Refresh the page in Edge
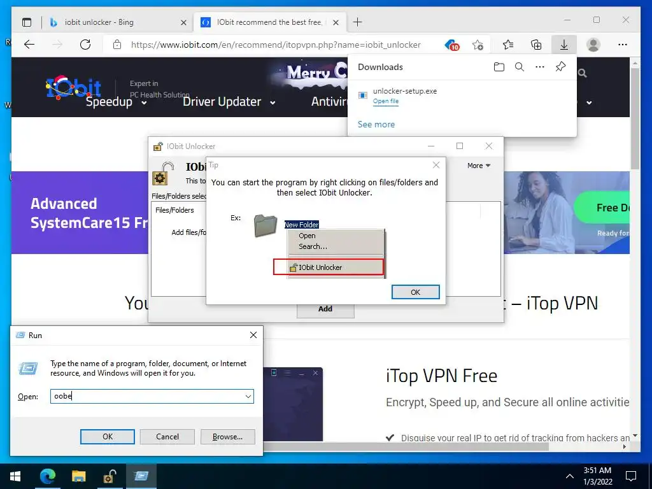The image size is (652, 489). click(x=85, y=45)
